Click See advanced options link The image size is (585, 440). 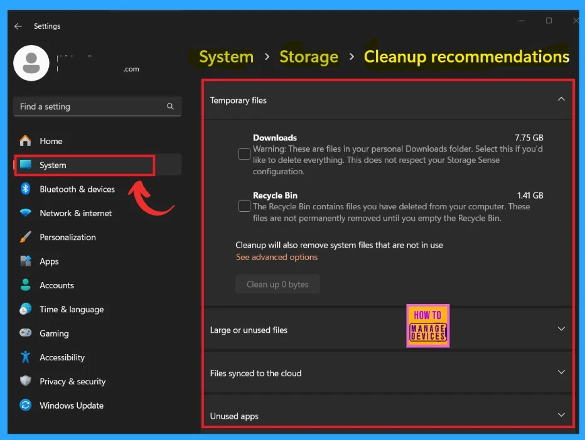(x=276, y=257)
